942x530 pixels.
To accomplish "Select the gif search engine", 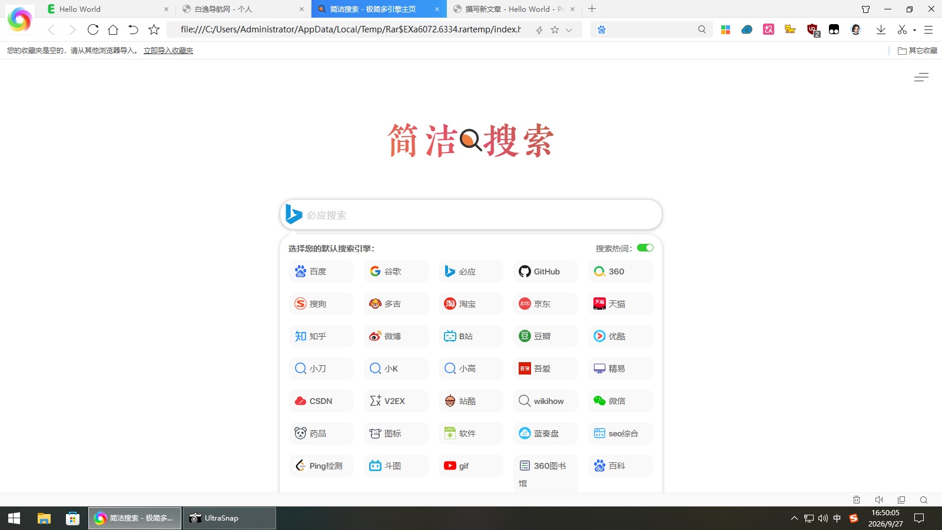I will [x=470, y=466].
